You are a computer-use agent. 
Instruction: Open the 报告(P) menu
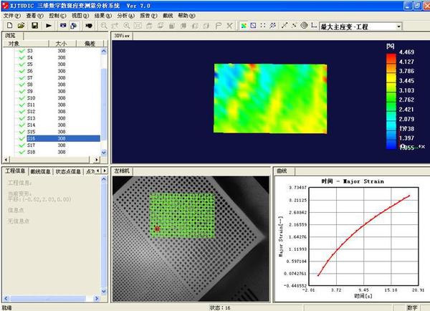pos(148,16)
